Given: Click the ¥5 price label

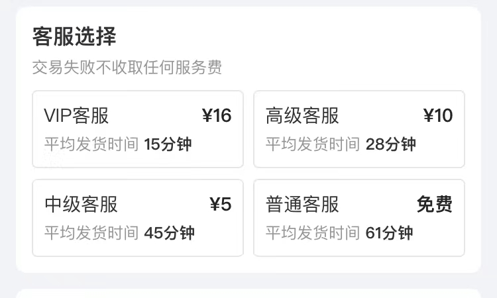Looking at the screenshot, I should pos(221,204).
